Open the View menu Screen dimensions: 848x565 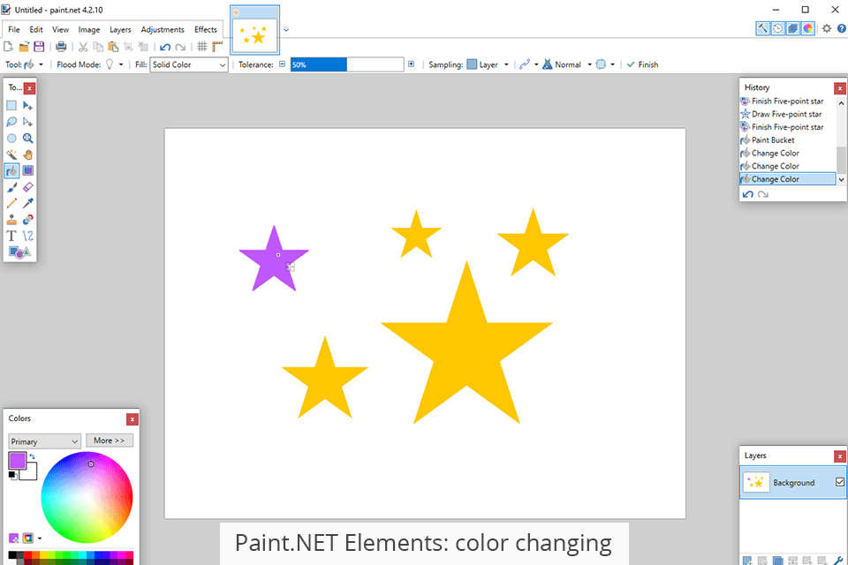point(60,30)
